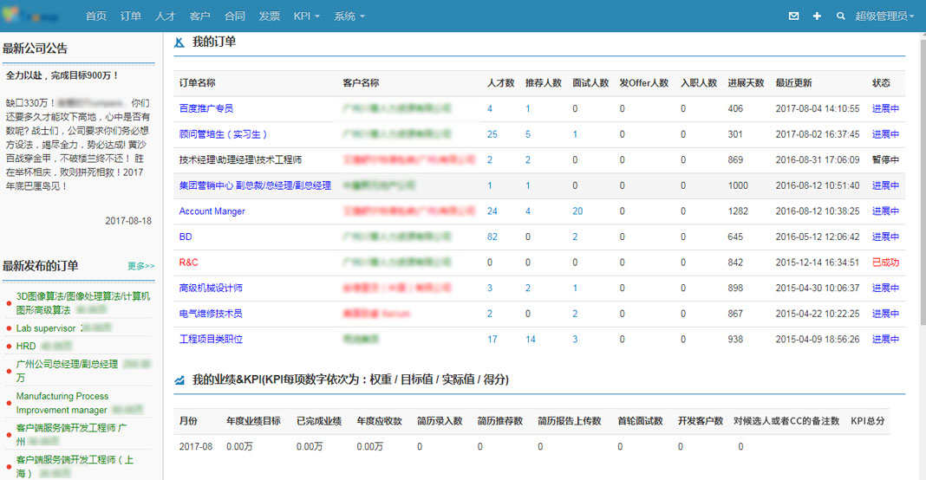Expand the 系统 dropdown menu
Viewport: 926px width, 480px height.
coord(349,16)
